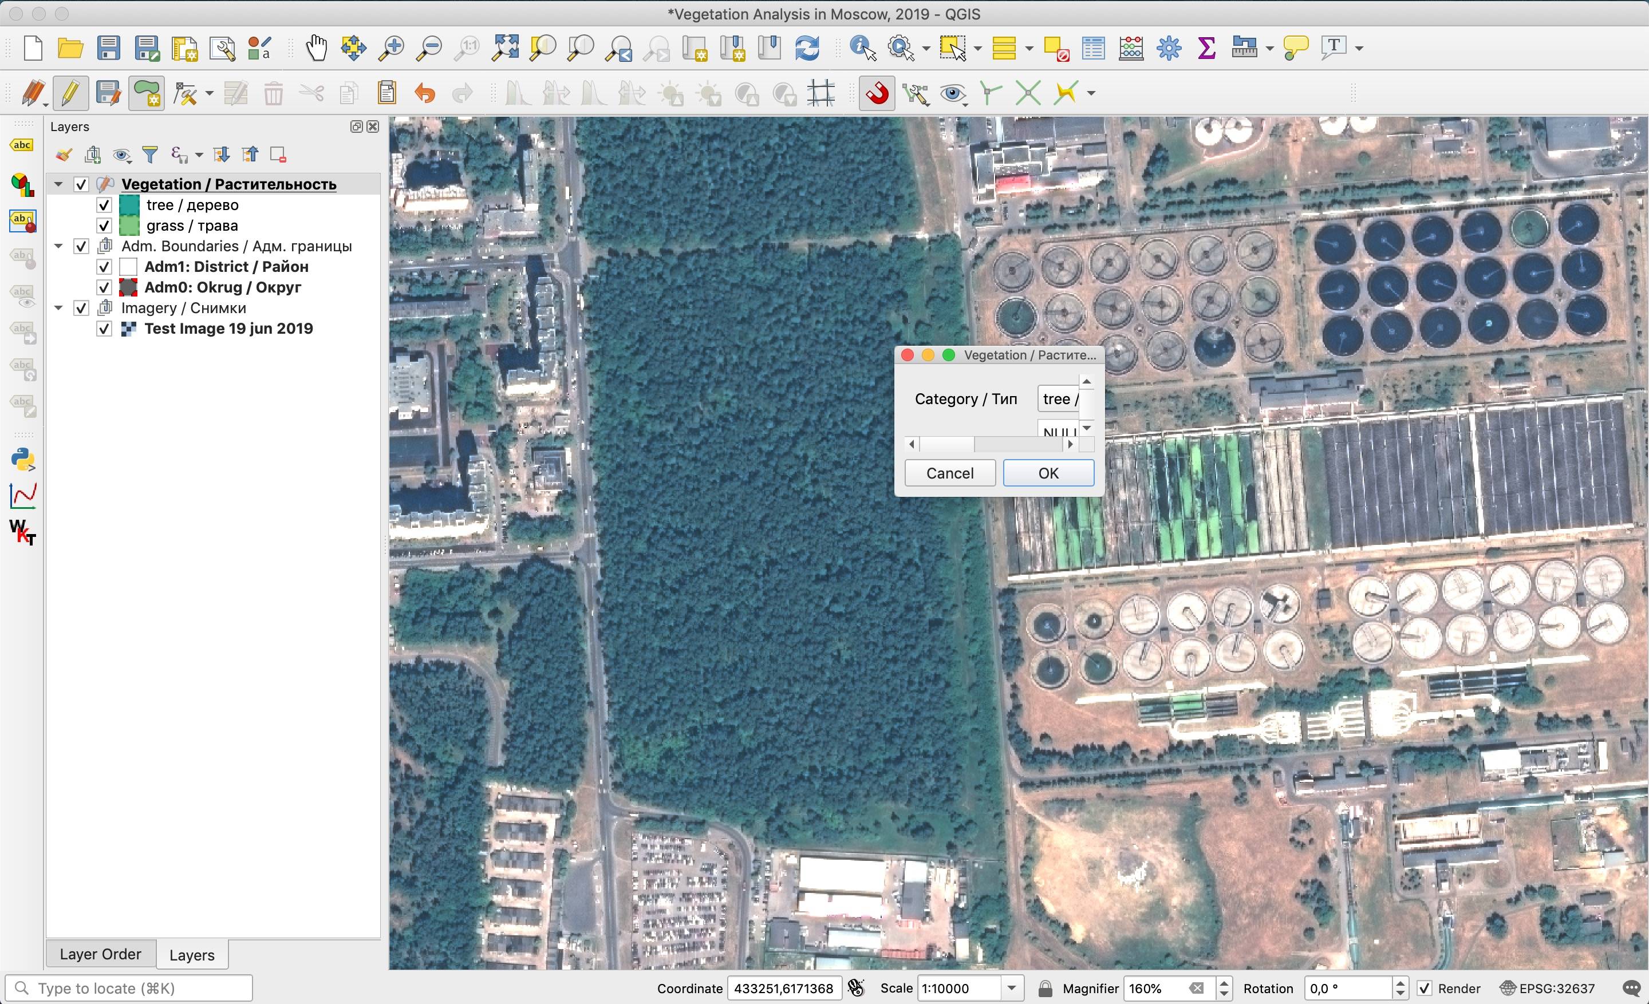Toggle Adm. Boundaries group checkbox
The height and width of the screenshot is (1004, 1649).
pyautogui.click(x=81, y=247)
